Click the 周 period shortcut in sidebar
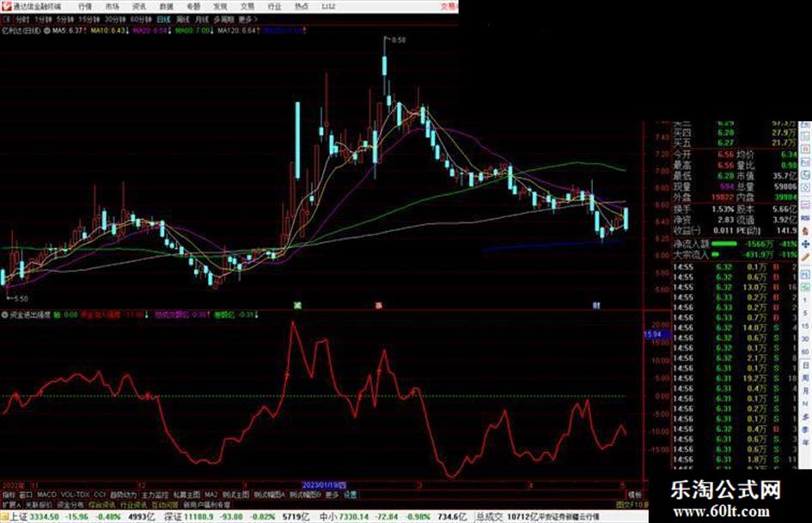The height and width of the screenshot is (523, 812). tap(805, 378)
